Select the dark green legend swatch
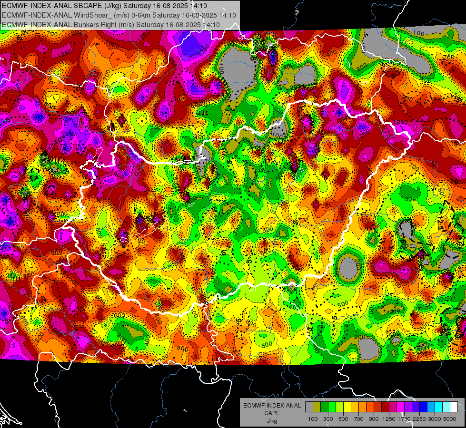 324,407
